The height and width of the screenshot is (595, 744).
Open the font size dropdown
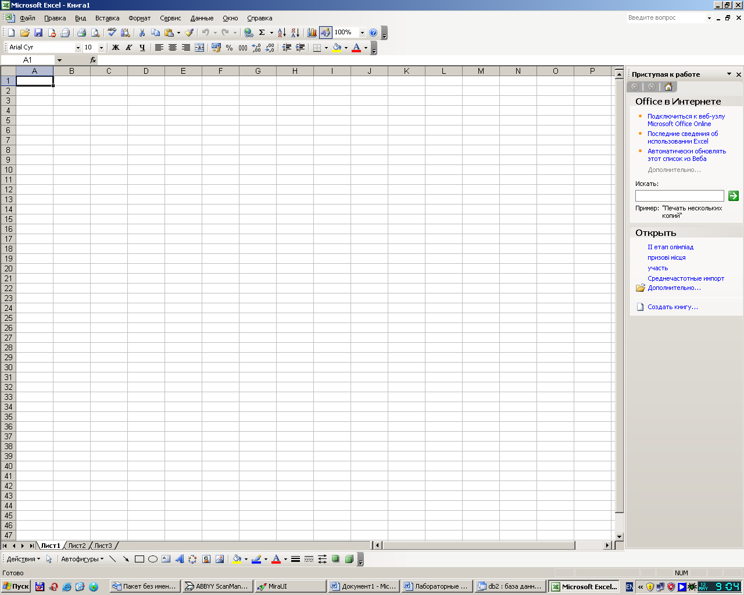[x=101, y=48]
